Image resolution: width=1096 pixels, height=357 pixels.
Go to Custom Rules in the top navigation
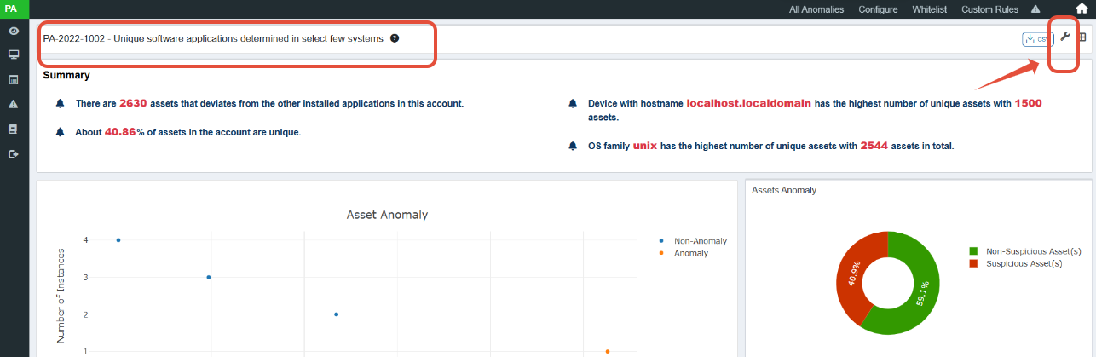click(989, 9)
